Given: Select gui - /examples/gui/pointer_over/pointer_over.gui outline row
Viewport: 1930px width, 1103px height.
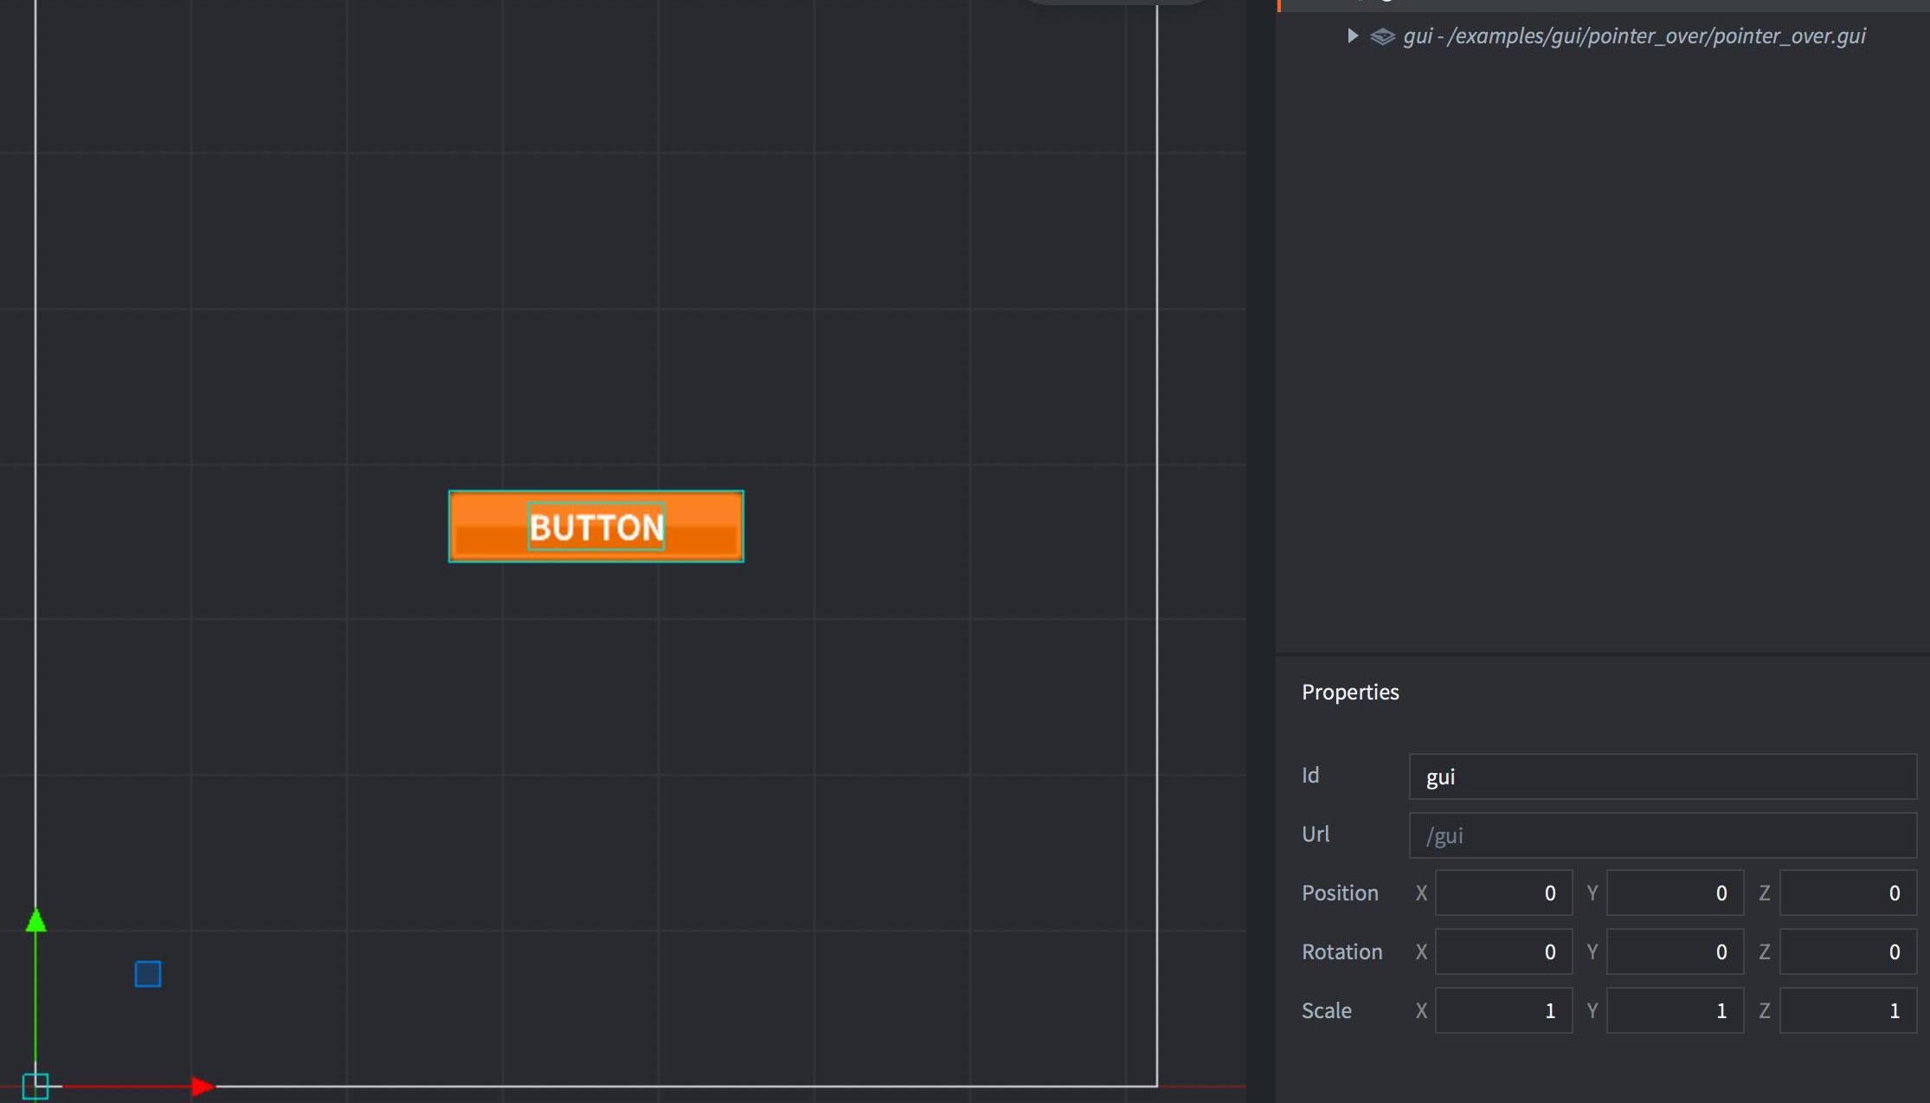Looking at the screenshot, I should pos(1603,35).
